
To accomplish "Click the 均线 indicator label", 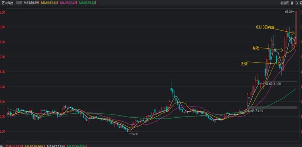I will [19, 3].
